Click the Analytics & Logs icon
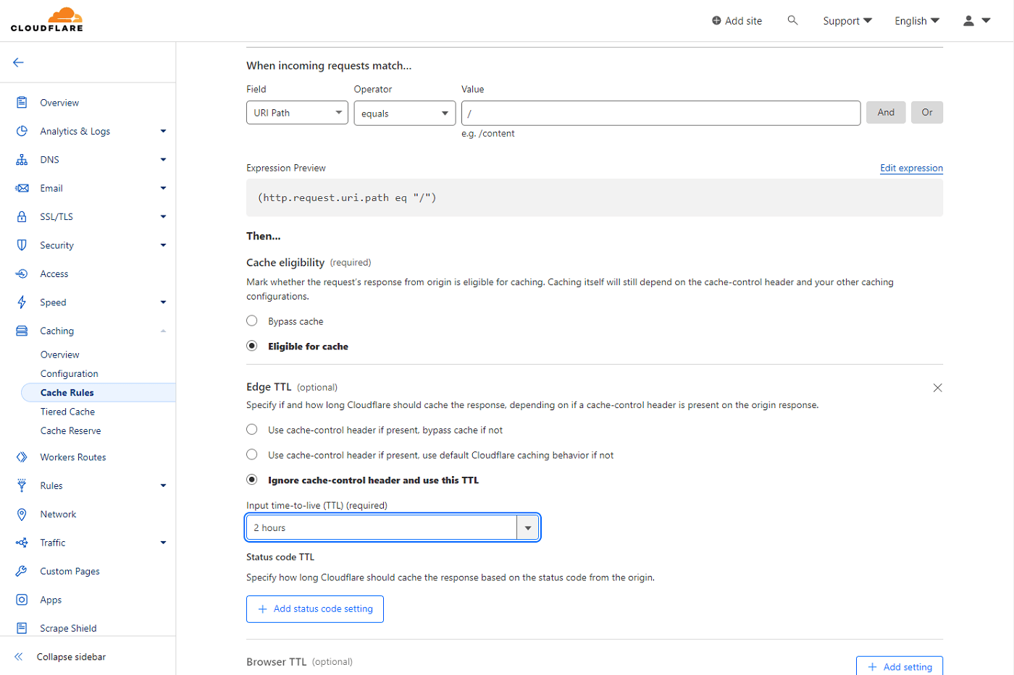 pyautogui.click(x=20, y=131)
